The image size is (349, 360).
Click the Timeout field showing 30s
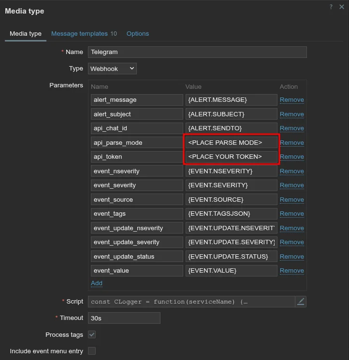124,318
